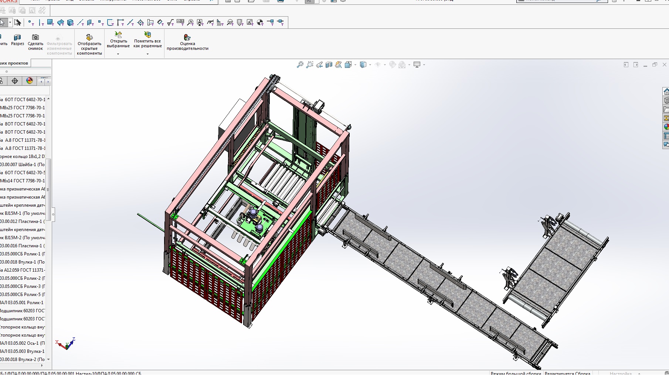Select tree item Опорное кольцо 18x1,2
The image size is (669, 375).
[23, 156]
